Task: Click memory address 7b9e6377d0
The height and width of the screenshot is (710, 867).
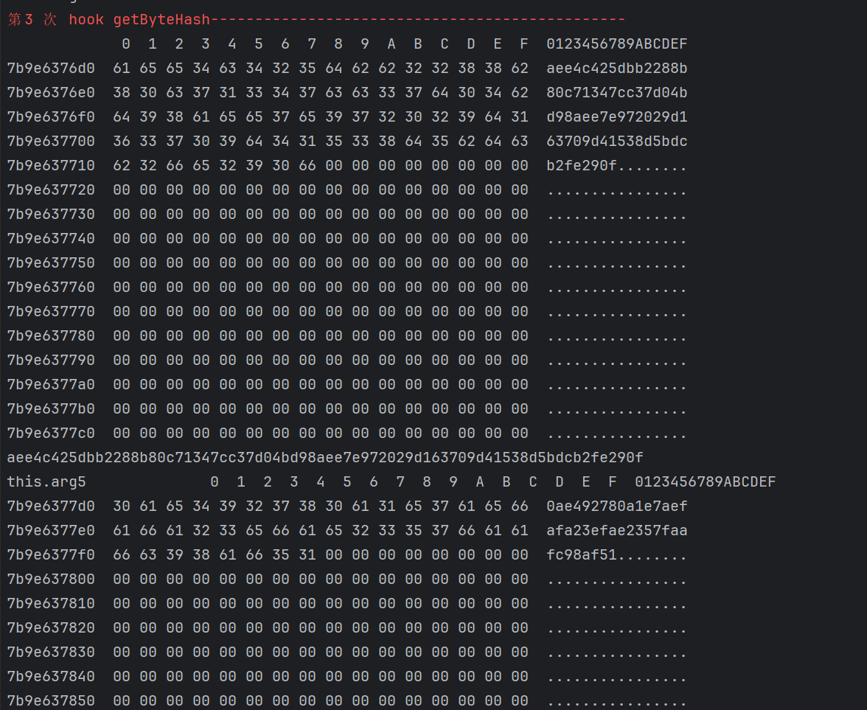Action: coord(51,507)
